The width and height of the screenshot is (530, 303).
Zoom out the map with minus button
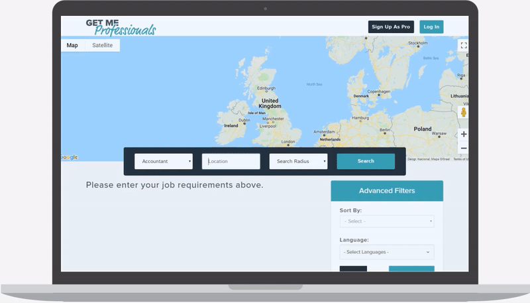[463, 148]
